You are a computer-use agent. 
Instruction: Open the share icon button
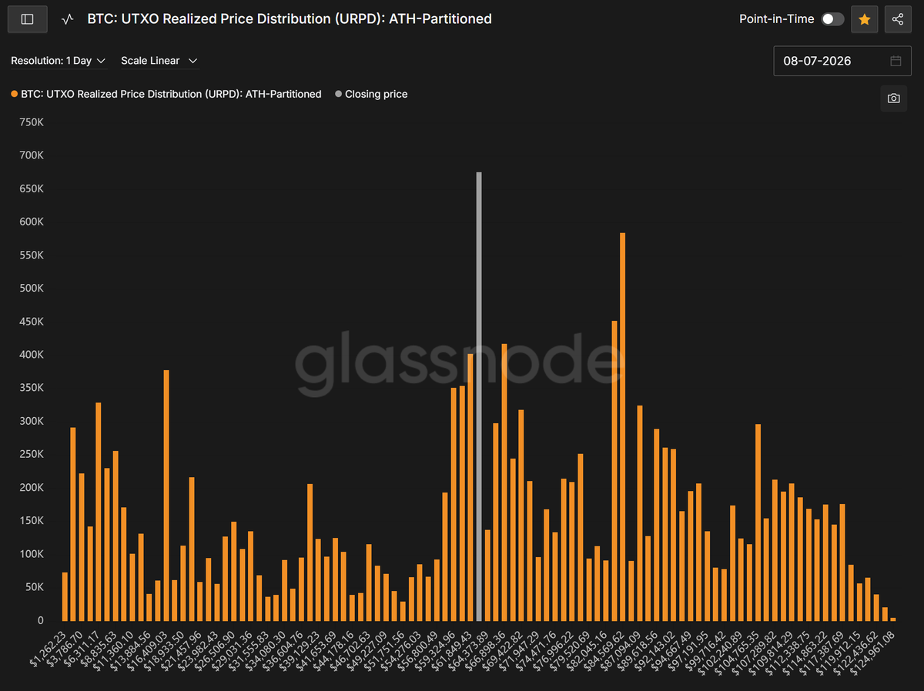click(898, 19)
